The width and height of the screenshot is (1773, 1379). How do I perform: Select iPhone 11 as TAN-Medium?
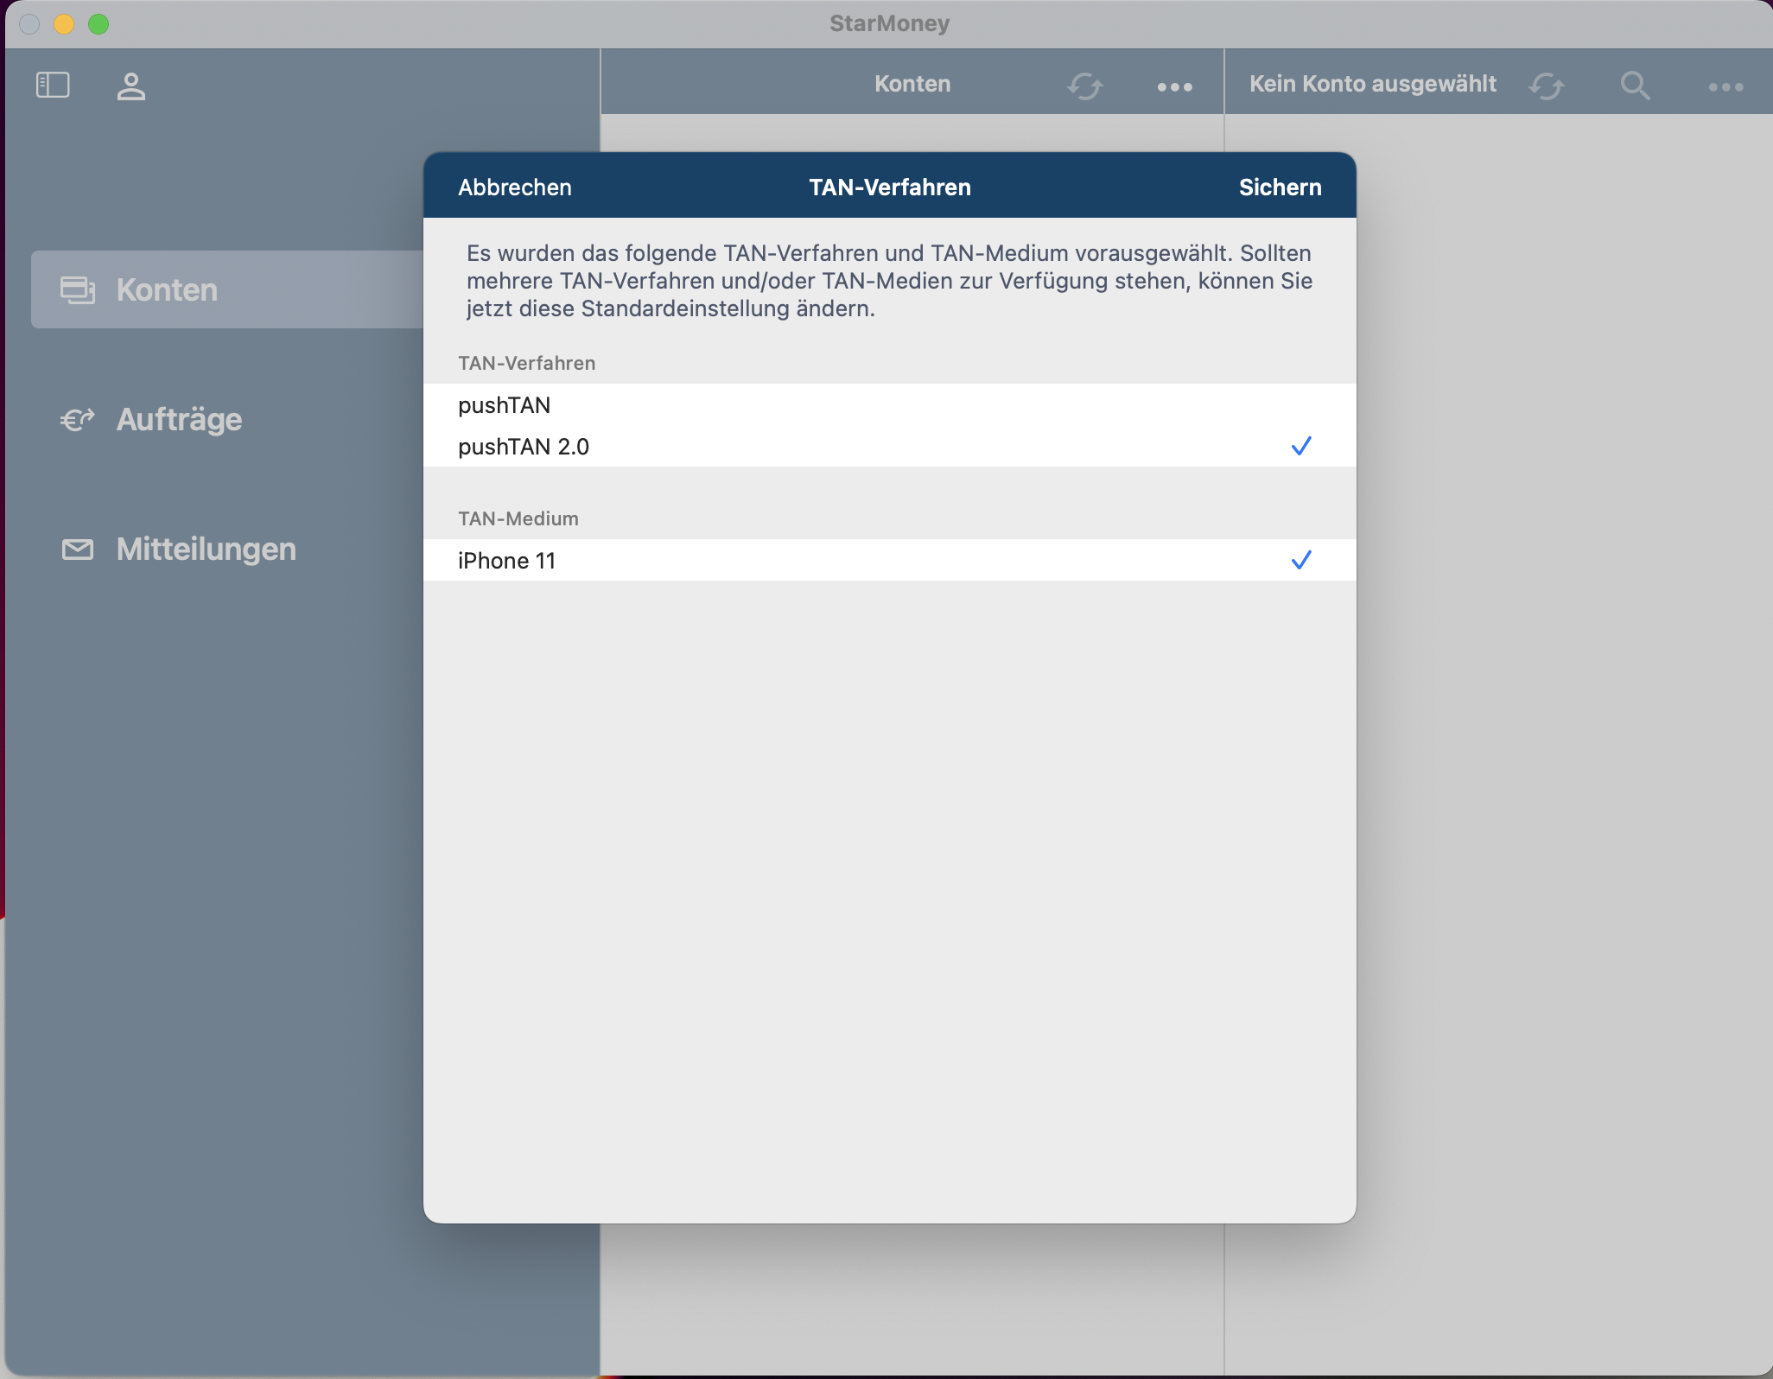tap(507, 561)
